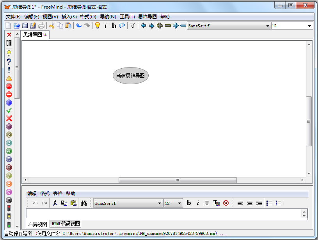Click the cloud bubble icon
Screen dimensions: 318x240
click(122, 26)
